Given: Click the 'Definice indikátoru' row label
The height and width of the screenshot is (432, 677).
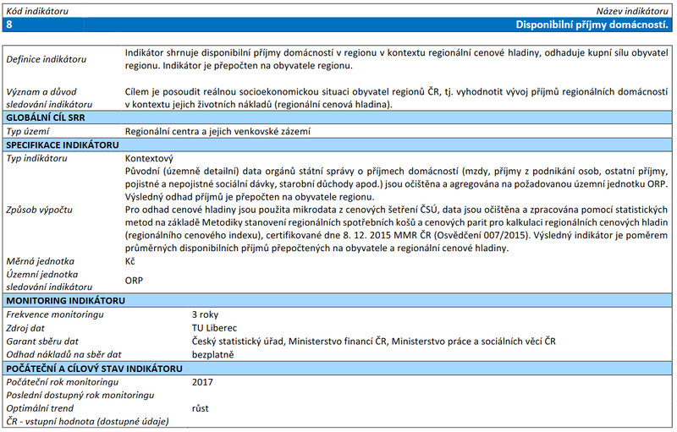Looking at the screenshot, I should (x=47, y=59).
